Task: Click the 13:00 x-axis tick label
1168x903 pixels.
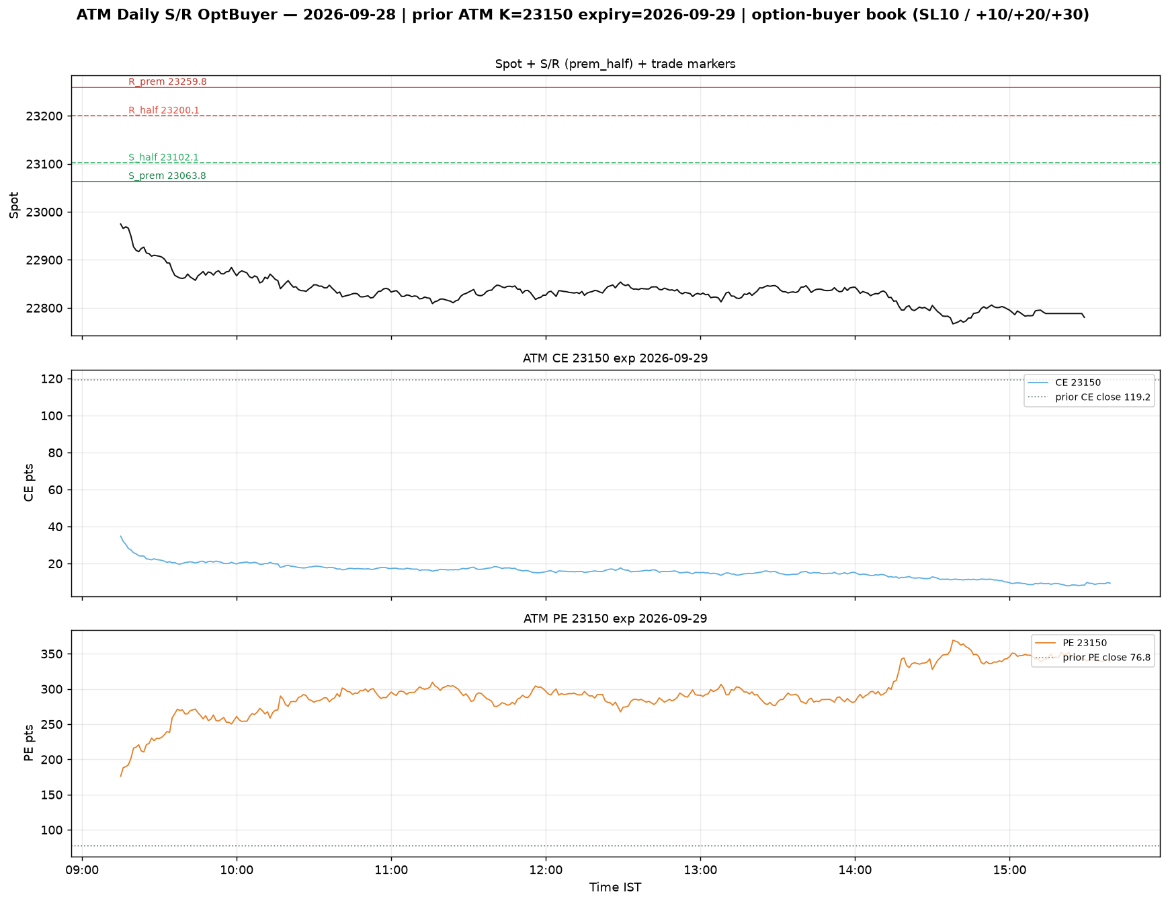Action: pos(700,870)
